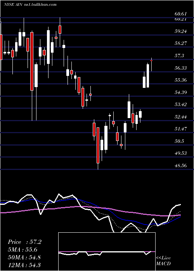Click the 56.33 price axis label
The image size is (194, 271).
tap(181, 68)
